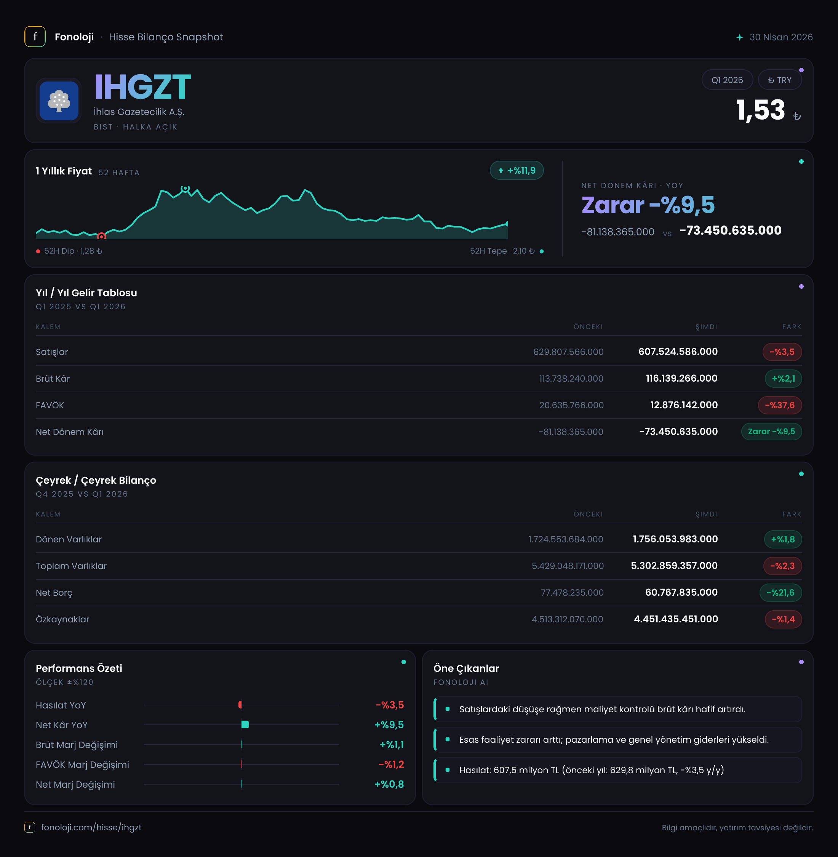The height and width of the screenshot is (857, 838).
Task: Click the Fonoloji logo icon in header
Action: pyautogui.click(x=35, y=37)
